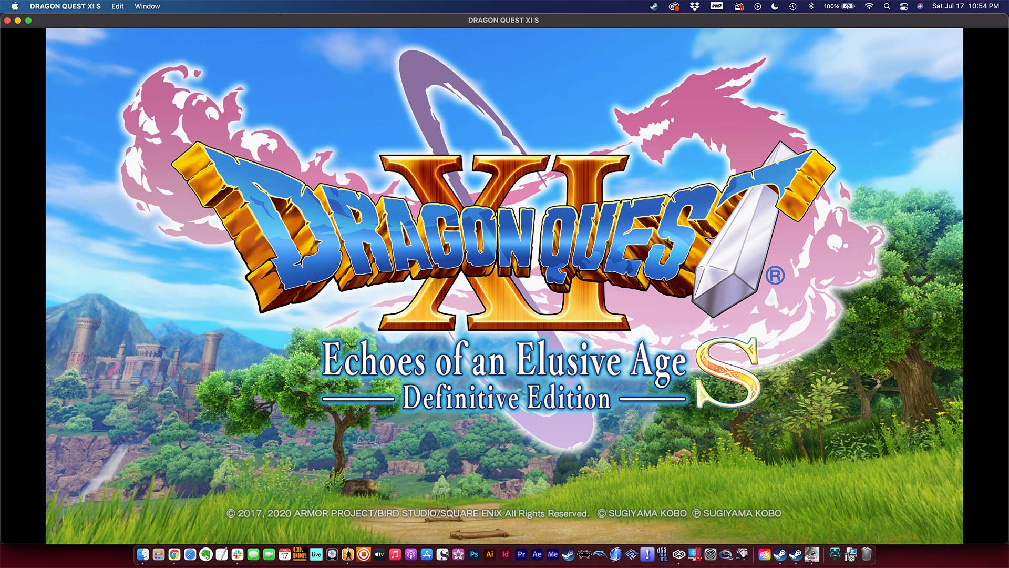
Task: Launch Parallels Desktop from the dock
Action: [x=694, y=554]
